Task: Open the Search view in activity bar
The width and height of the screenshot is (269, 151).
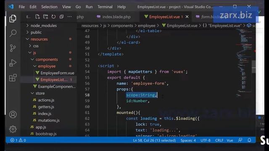Action: [x=13, y=33]
